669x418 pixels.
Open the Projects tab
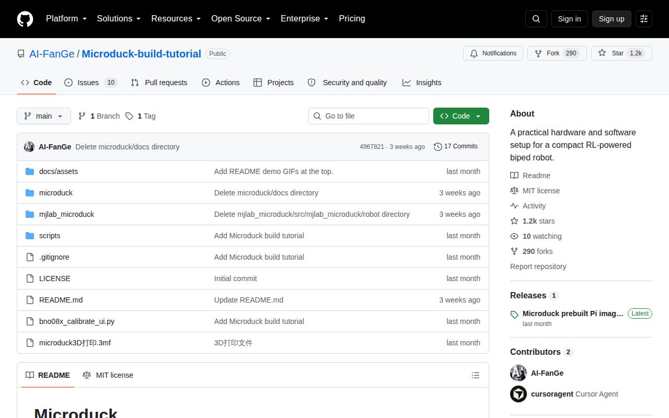pyautogui.click(x=273, y=83)
